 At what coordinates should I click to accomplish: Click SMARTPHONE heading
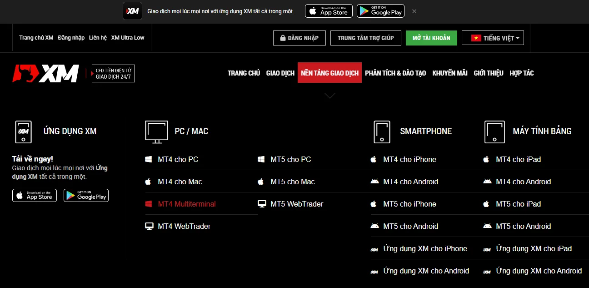[426, 131]
